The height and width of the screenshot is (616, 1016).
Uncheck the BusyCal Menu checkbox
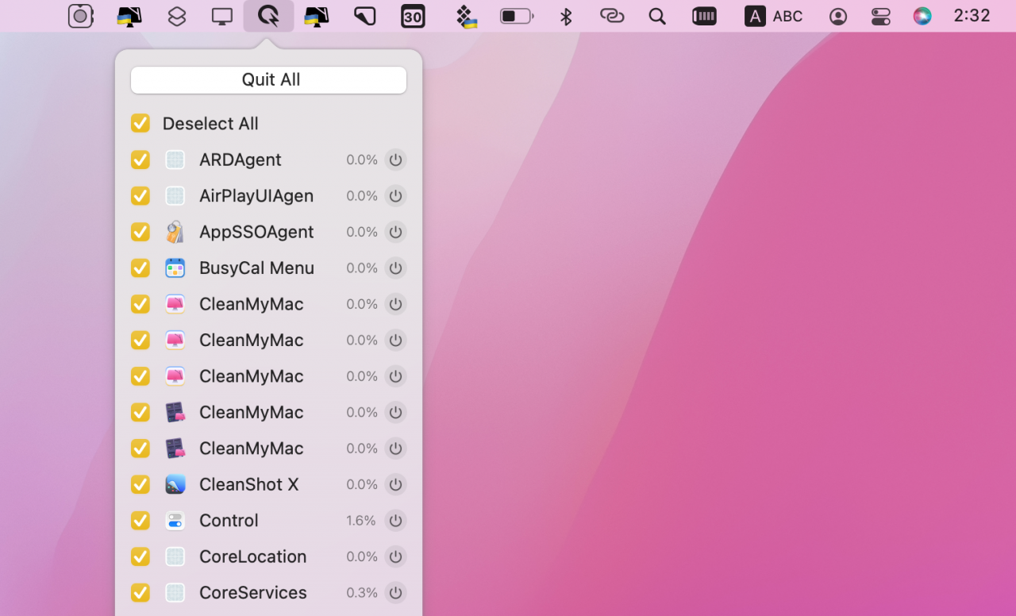coord(140,268)
